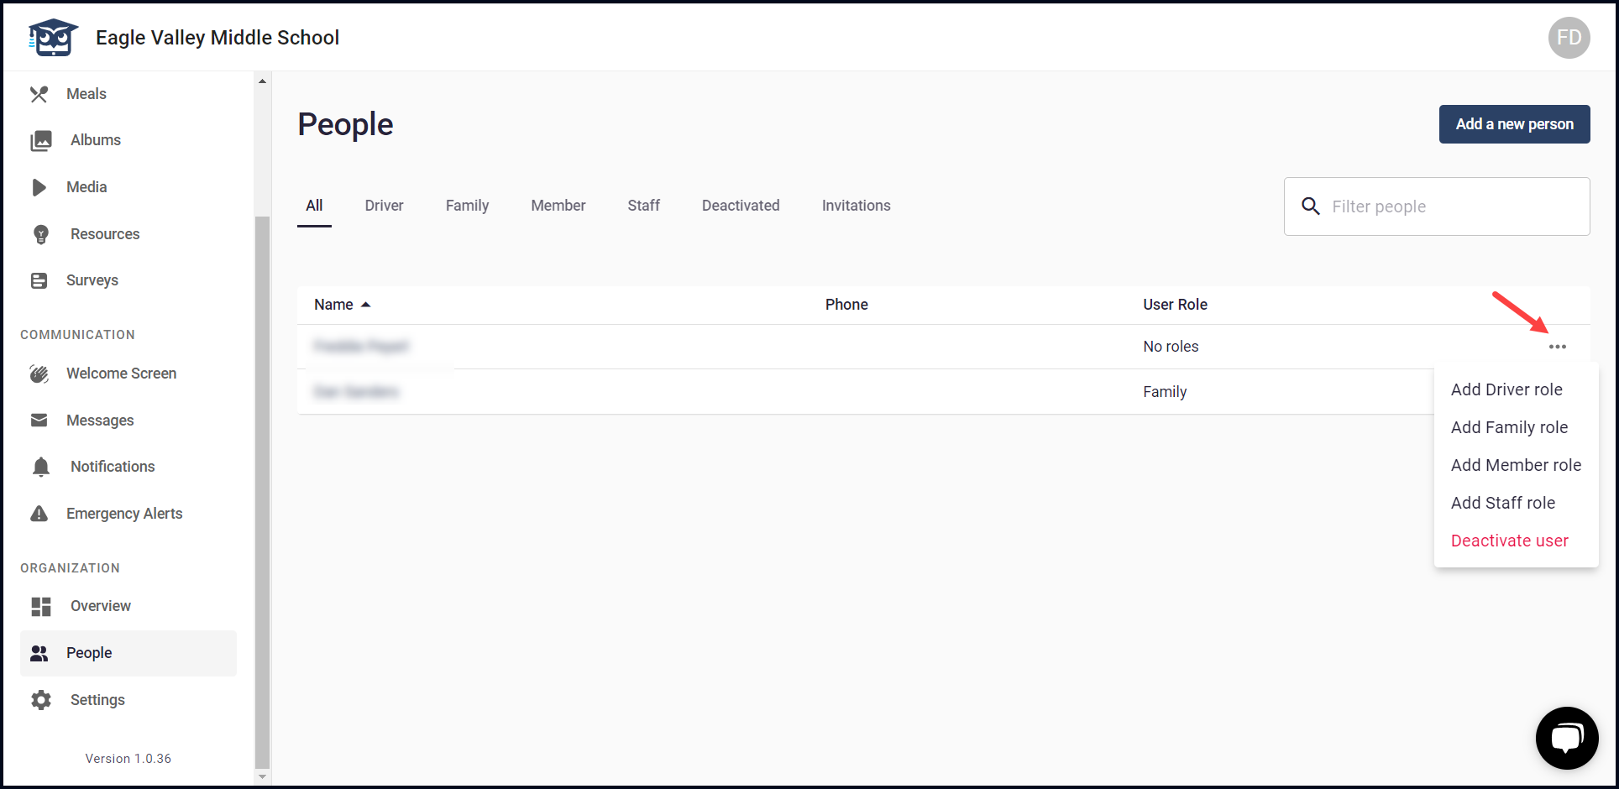Viewport: 1619px width, 789px height.
Task: Click the Settings gear icon
Action: tap(41, 700)
